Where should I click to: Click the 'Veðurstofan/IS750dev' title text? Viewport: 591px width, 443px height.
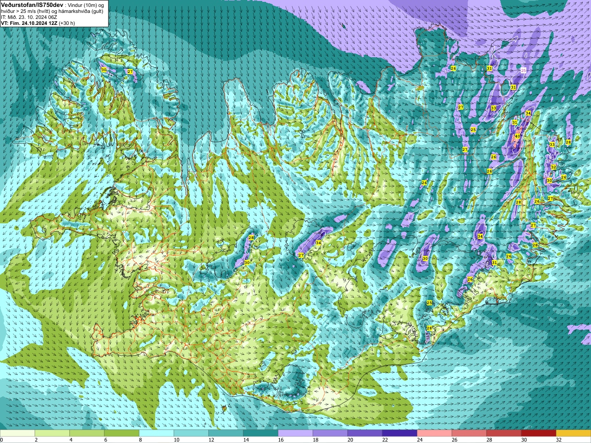[32, 4]
